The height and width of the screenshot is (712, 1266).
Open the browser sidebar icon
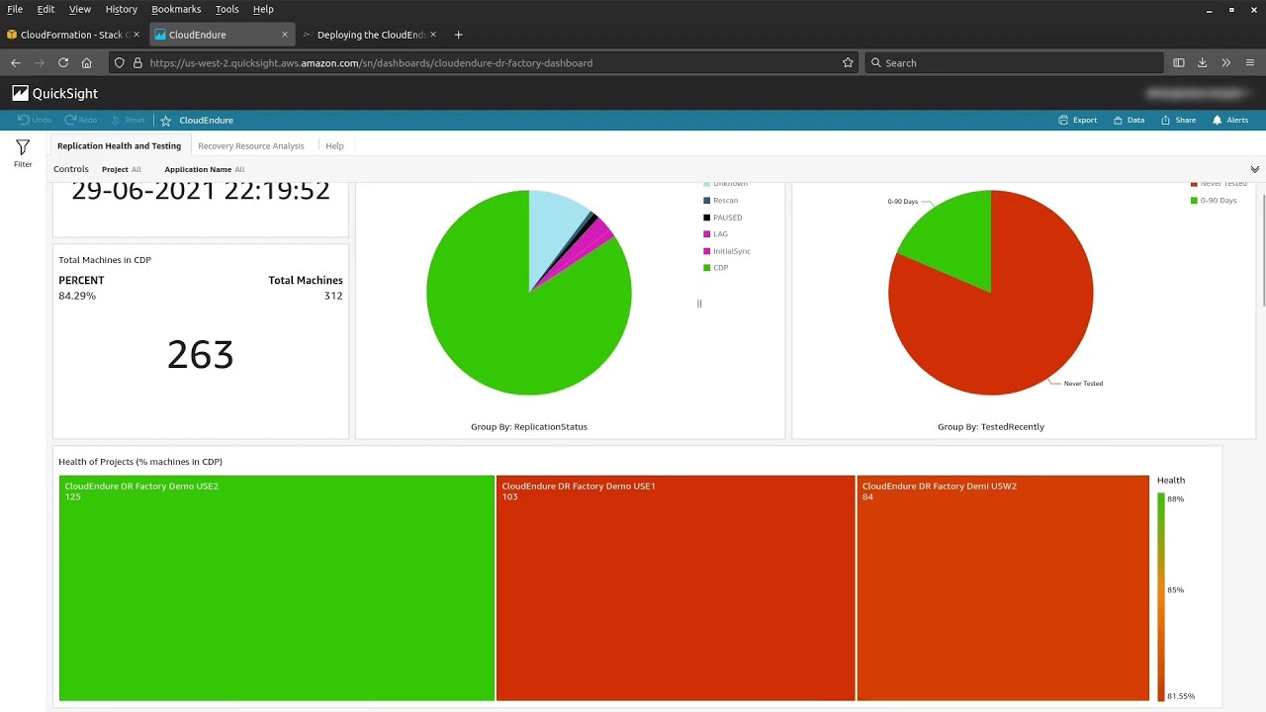[1179, 62]
